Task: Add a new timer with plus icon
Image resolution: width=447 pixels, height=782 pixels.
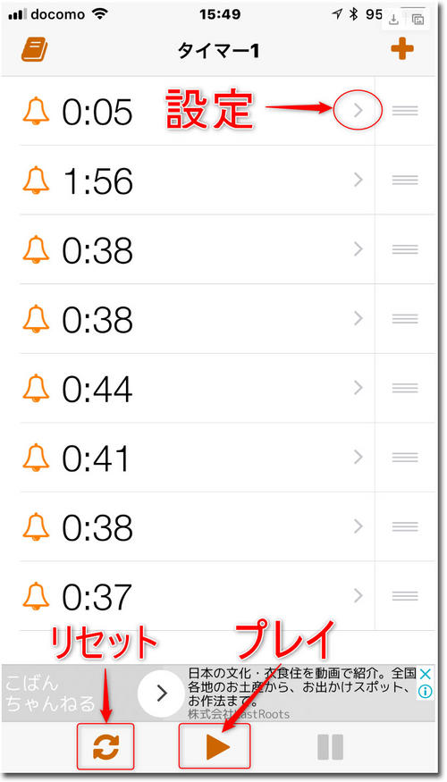Action: [402, 50]
